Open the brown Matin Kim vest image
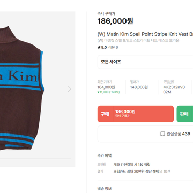This screenshot has width=193, height=193. (x=22, y=88)
